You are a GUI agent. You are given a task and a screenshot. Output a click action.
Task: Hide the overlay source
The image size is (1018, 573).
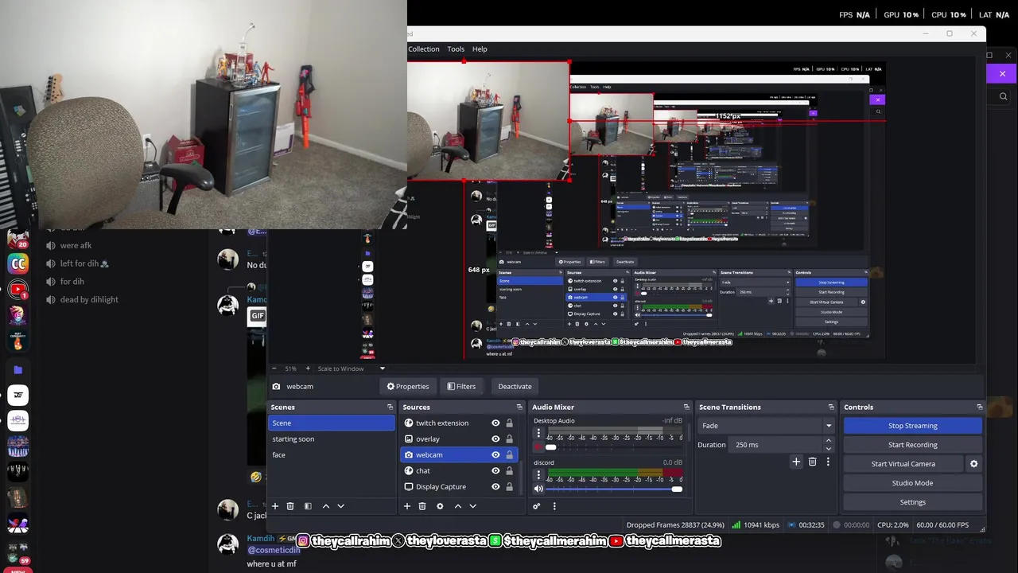coord(495,439)
